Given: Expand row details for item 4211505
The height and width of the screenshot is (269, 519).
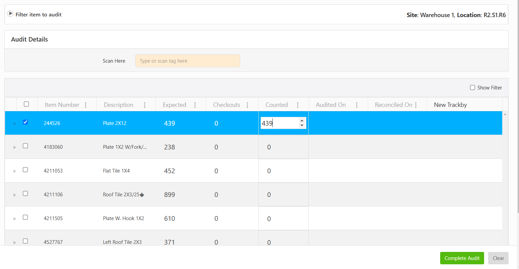Looking at the screenshot, I should pos(14,219).
